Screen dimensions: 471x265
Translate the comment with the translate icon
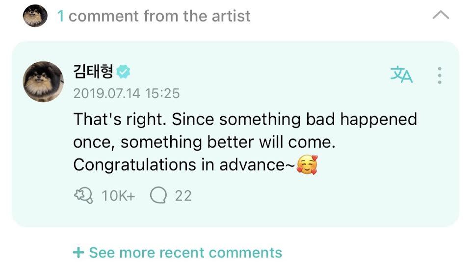[x=401, y=75]
